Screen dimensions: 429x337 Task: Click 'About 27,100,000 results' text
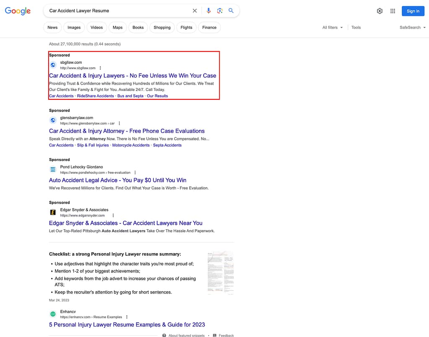[85, 44]
